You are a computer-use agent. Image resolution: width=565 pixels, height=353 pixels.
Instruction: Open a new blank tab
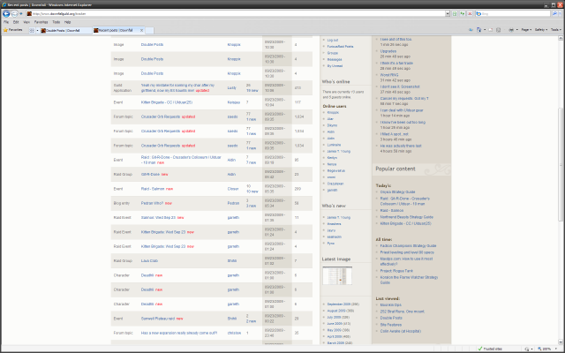click(x=149, y=31)
